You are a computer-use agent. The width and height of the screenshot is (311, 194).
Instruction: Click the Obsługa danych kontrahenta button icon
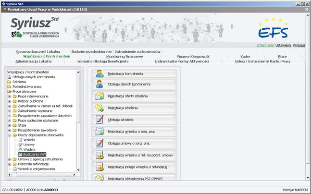click(x=100, y=84)
